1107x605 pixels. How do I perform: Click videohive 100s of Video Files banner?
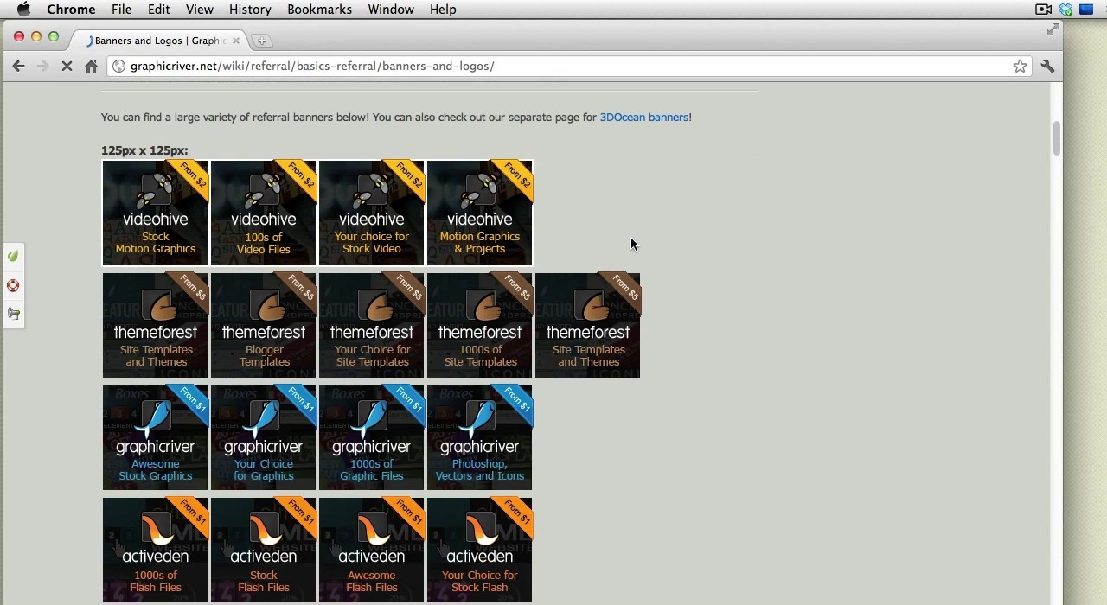(x=264, y=213)
